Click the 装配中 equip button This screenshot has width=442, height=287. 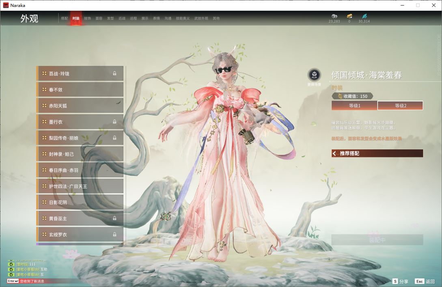pyautogui.click(x=377, y=240)
